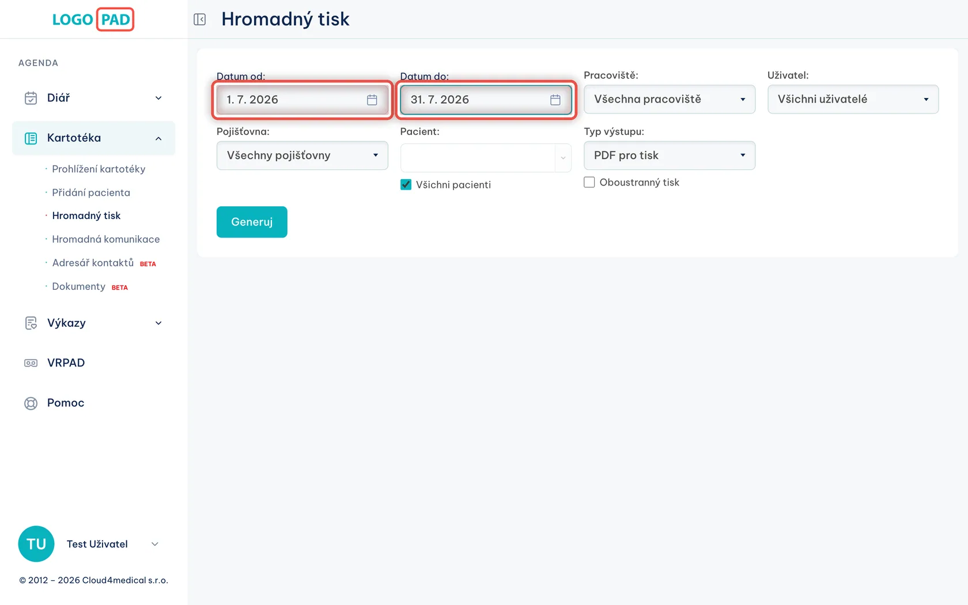Click the Generuj button
Viewport: 968px width, 605px height.
click(x=252, y=222)
